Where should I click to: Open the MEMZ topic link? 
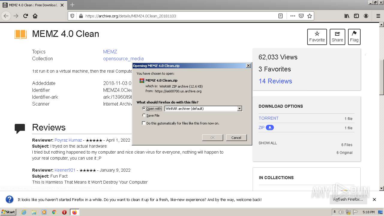click(x=110, y=52)
